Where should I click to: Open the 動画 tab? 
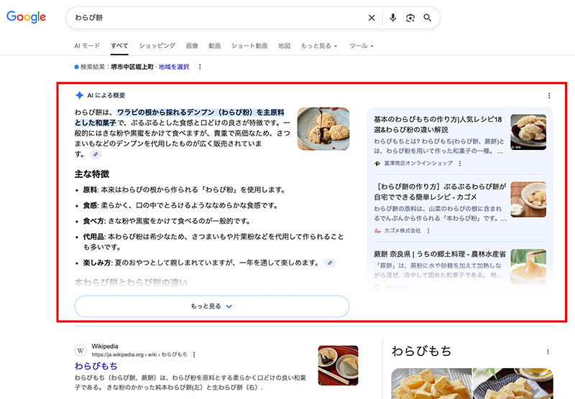coord(214,46)
